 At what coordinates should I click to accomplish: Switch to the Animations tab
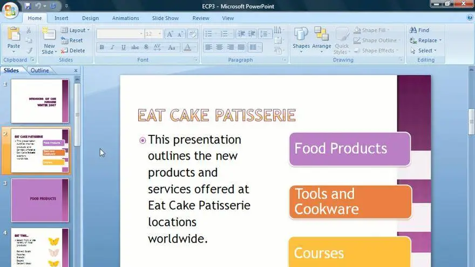pos(125,18)
